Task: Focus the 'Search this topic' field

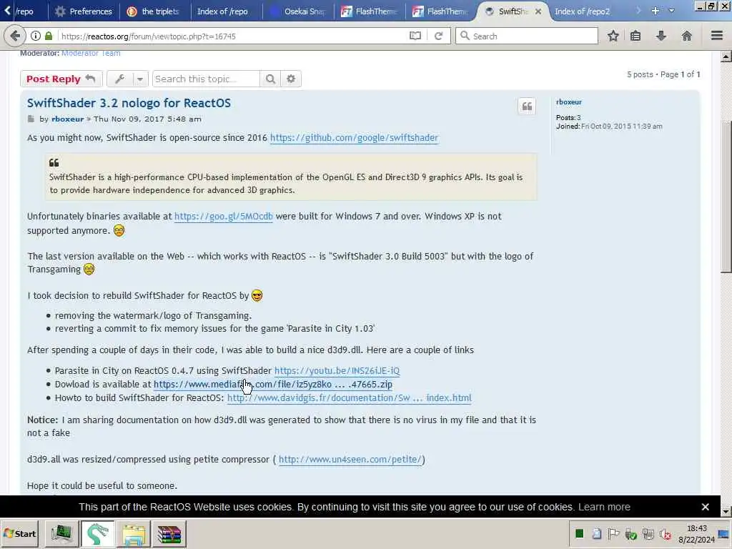Action: 206,79
